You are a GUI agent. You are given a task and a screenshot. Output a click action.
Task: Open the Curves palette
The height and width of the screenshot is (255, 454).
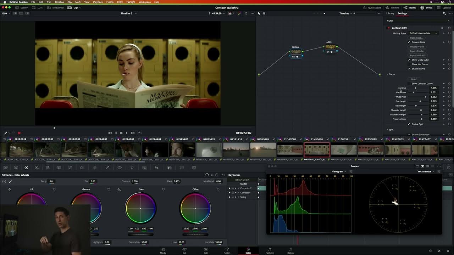point(70,167)
